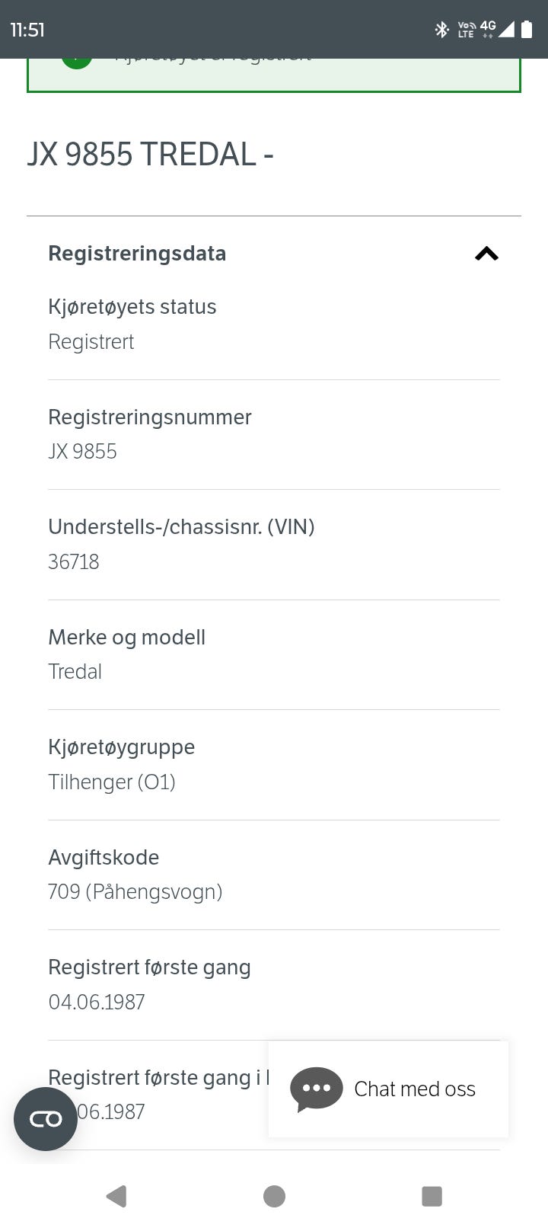This screenshot has height=1228, width=548.
Task: Tap the Bluetooth status bar icon
Action: [441, 30]
